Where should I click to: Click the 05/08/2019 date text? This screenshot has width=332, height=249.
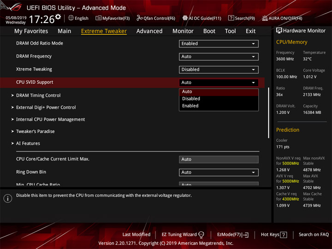click(16, 18)
